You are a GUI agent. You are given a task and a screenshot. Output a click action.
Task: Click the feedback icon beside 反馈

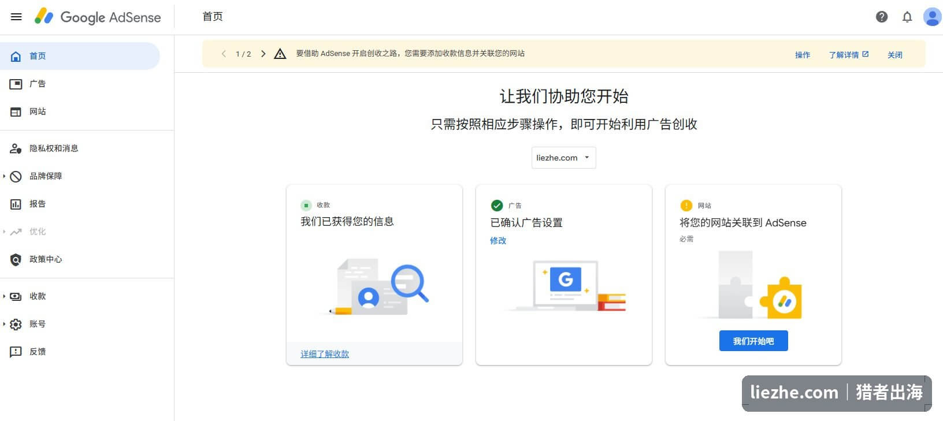[x=16, y=352]
